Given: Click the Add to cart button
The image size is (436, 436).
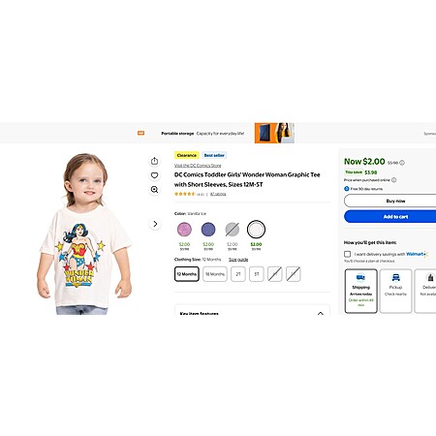Looking at the screenshot, I should click(x=390, y=216).
